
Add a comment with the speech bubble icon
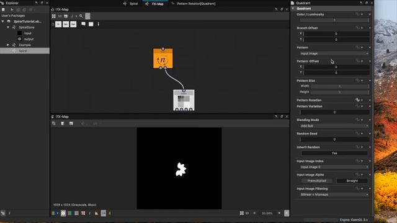click(x=83, y=24)
